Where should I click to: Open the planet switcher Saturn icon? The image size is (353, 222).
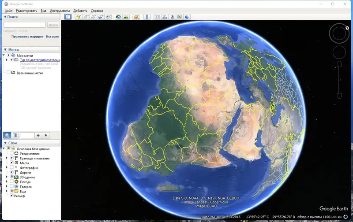(x=136, y=17)
